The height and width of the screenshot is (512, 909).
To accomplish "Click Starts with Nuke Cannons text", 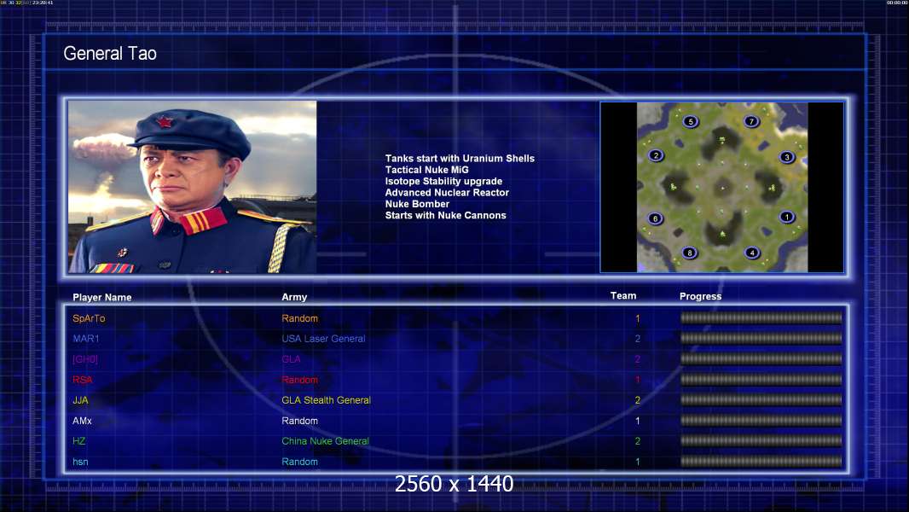I will click(445, 215).
